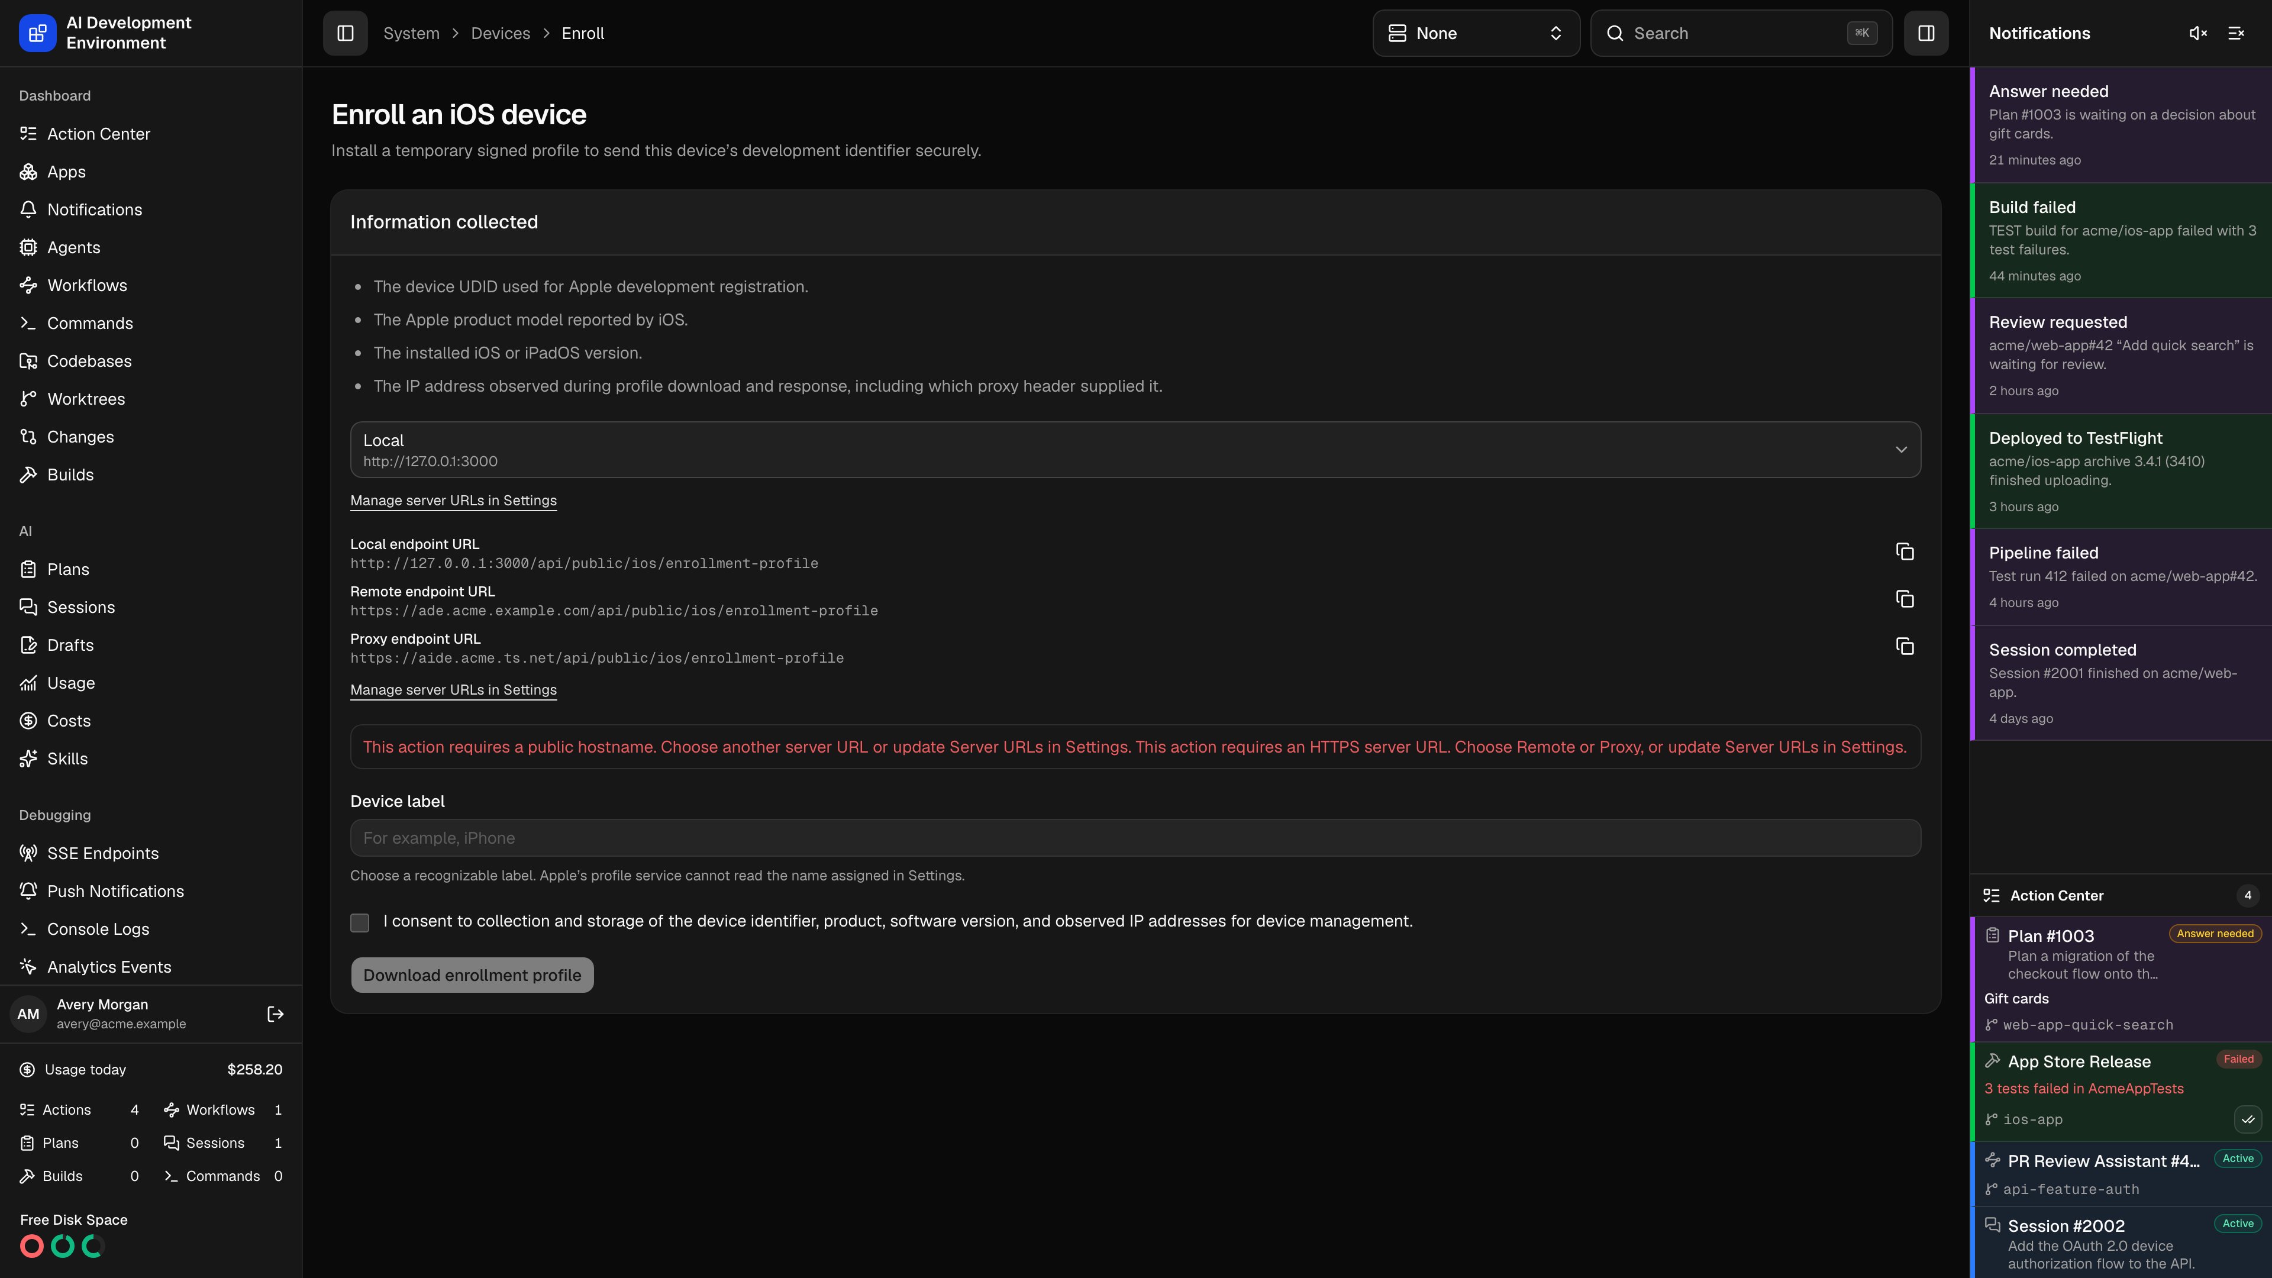The height and width of the screenshot is (1278, 2272).
Task: Open Skills page
Action: click(151, 759)
